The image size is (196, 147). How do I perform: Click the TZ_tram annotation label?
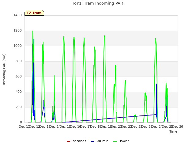tap(34, 13)
